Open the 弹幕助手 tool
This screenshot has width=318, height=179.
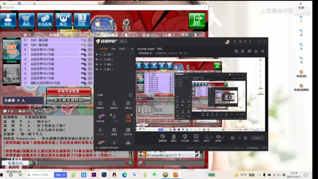tap(100, 105)
